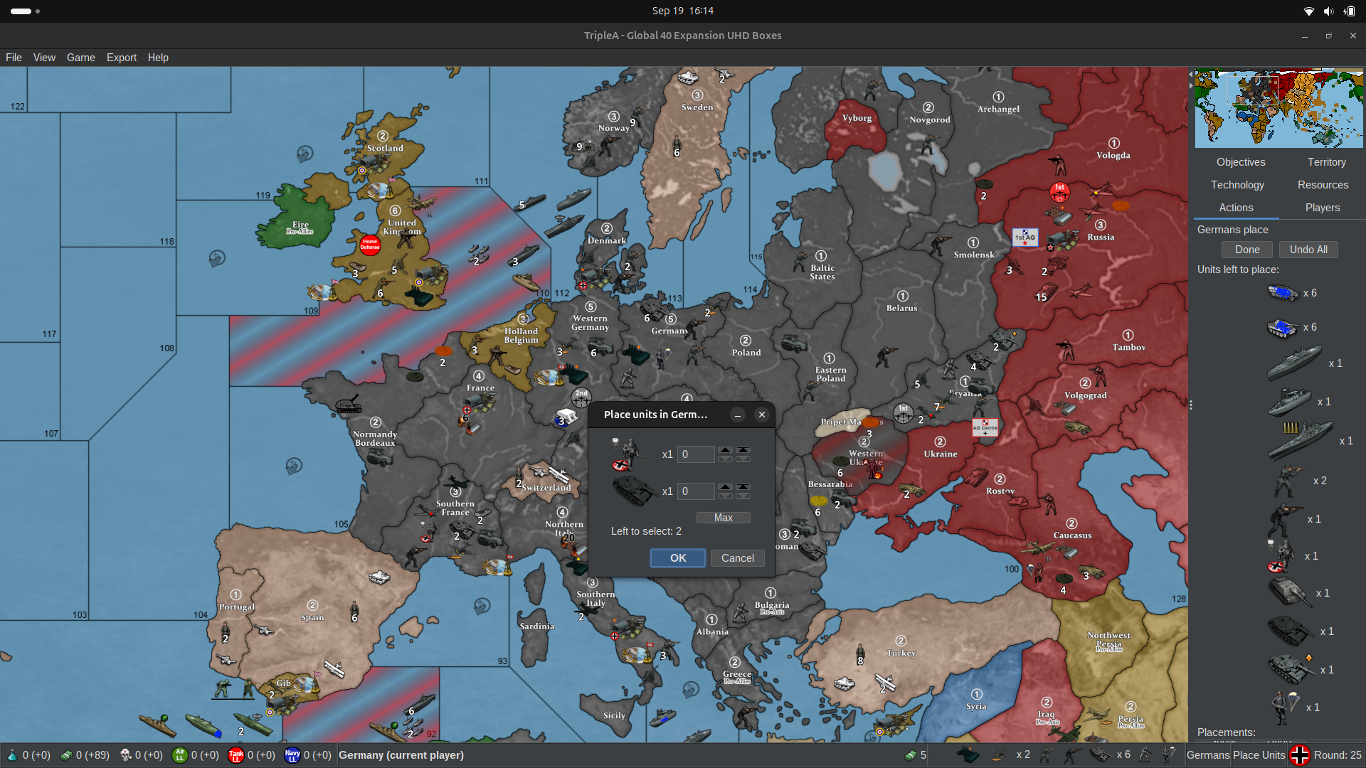
Task: Open the volume system tray indicator
Action: [x=1328, y=11]
